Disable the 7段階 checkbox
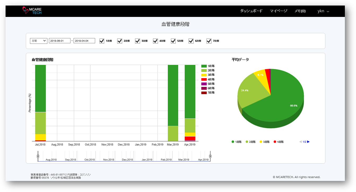The width and height of the screenshot is (356, 192). [x=209, y=41]
